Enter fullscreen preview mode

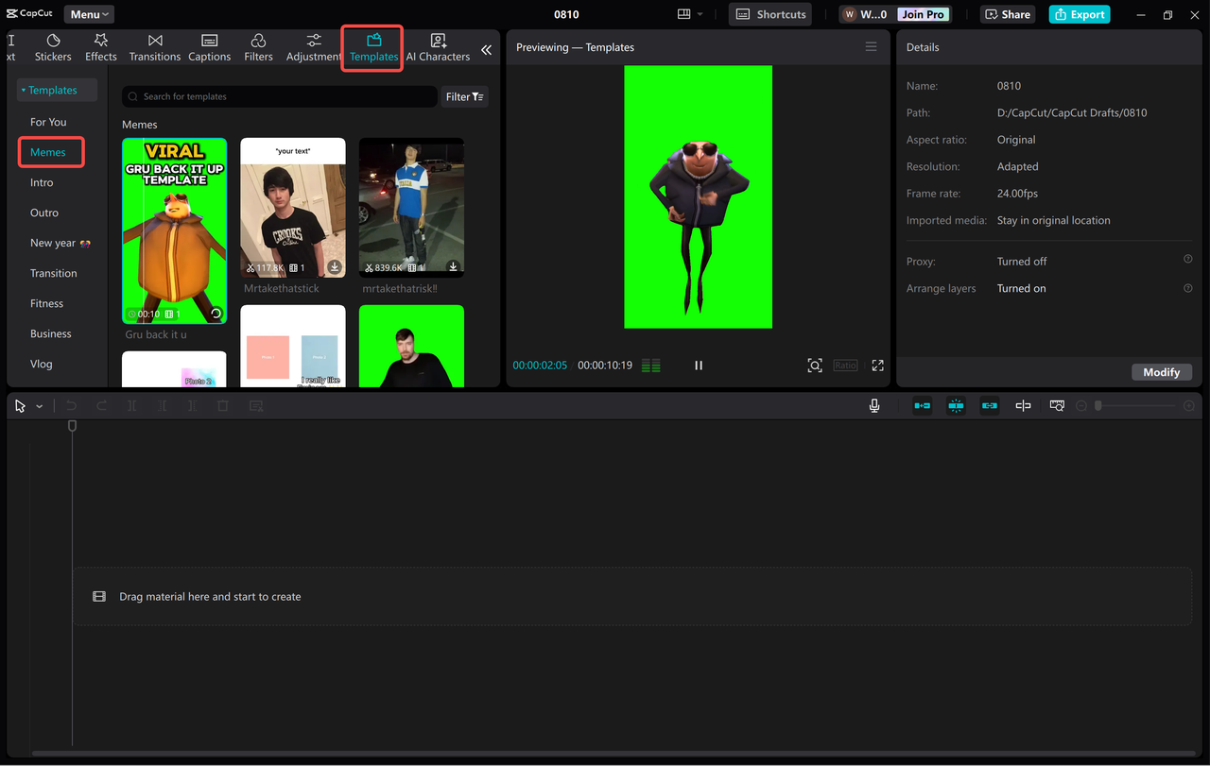pos(877,366)
